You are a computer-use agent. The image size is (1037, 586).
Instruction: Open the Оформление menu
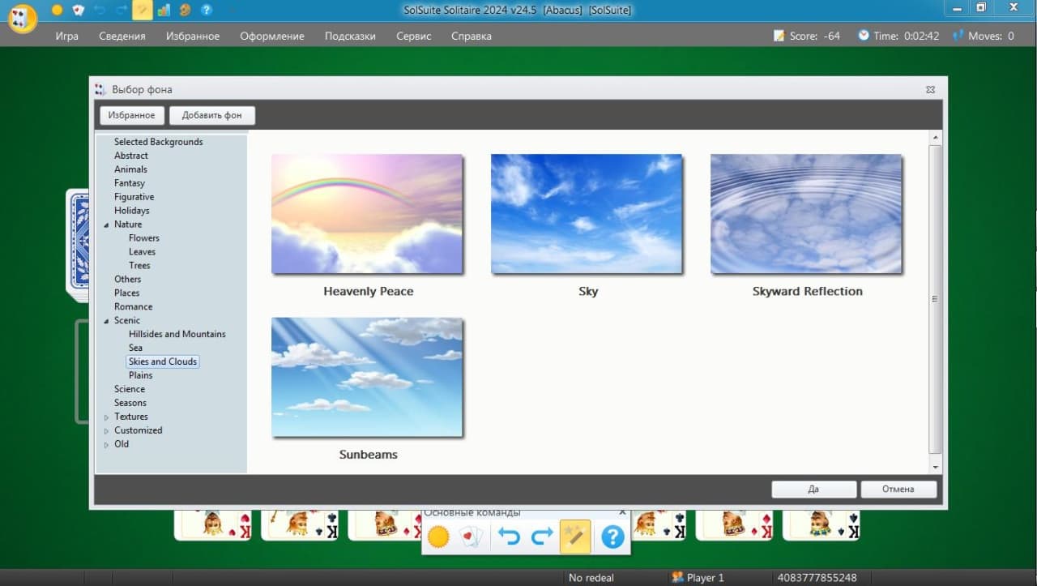(x=271, y=36)
